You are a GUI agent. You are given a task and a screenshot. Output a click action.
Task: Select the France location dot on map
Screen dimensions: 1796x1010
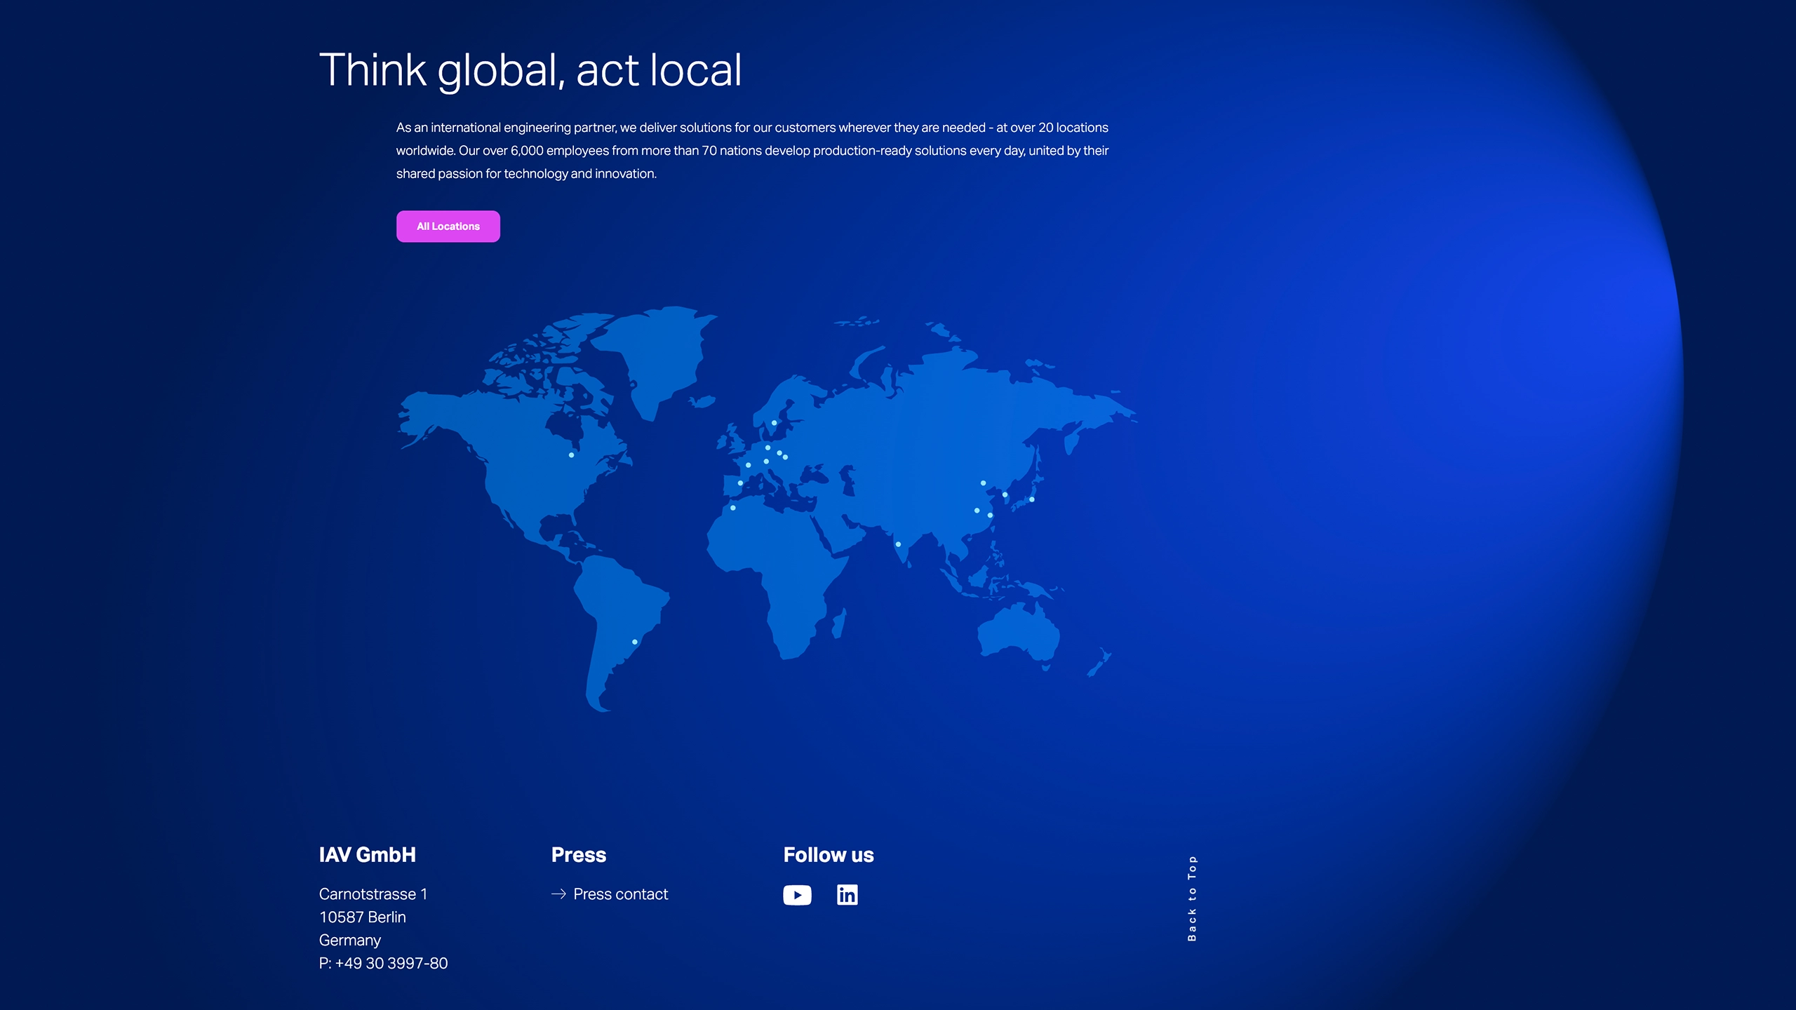coord(748,465)
